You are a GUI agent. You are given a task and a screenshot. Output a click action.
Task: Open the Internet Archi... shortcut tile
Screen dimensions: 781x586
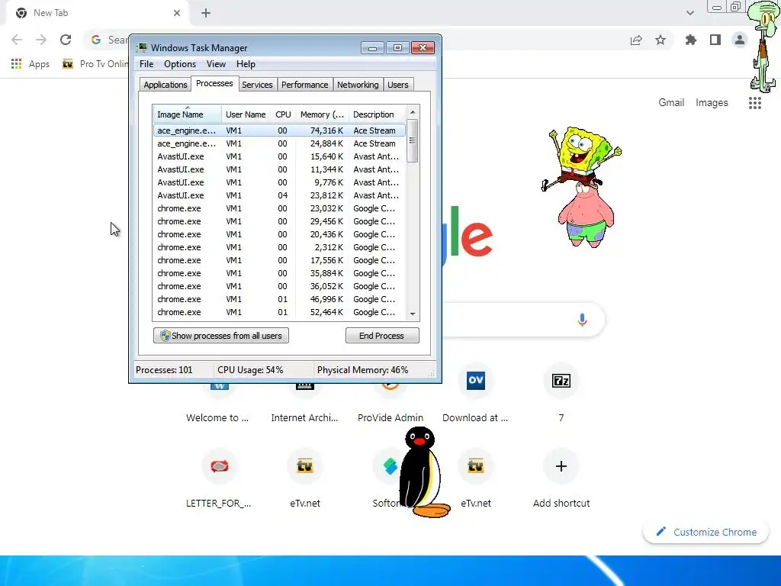pos(304,404)
